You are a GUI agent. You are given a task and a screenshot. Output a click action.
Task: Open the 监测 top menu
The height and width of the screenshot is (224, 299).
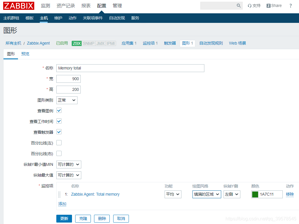[x=45, y=6]
